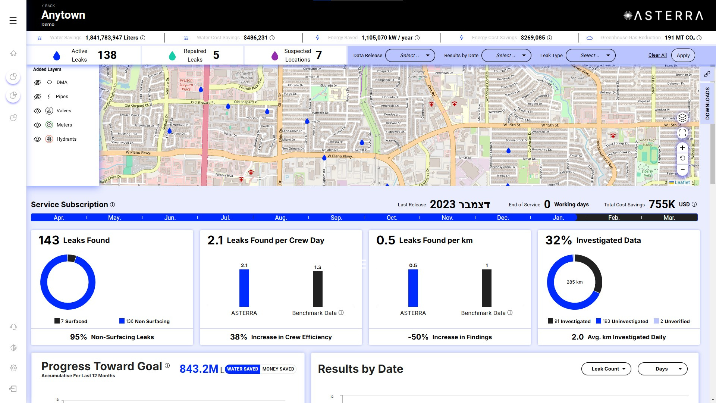Toggle visibility of the Pipes layer
The height and width of the screenshot is (403, 716).
pyautogui.click(x=37, y=96)
